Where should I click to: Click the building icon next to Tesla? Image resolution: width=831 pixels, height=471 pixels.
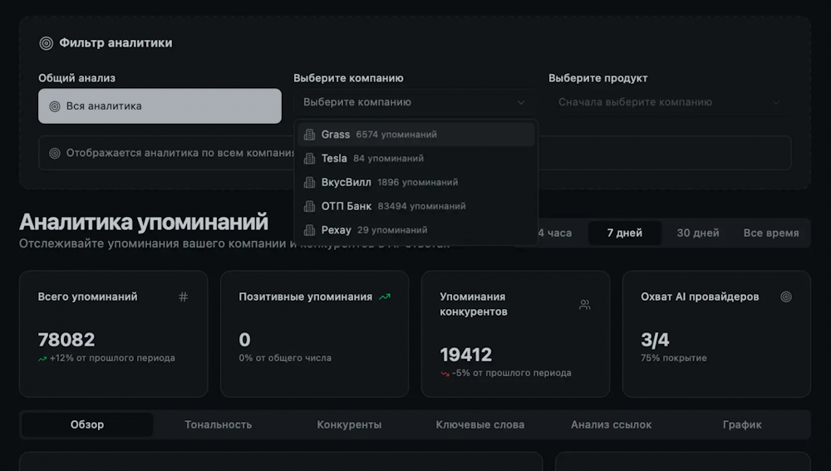(x=309, y=159)
